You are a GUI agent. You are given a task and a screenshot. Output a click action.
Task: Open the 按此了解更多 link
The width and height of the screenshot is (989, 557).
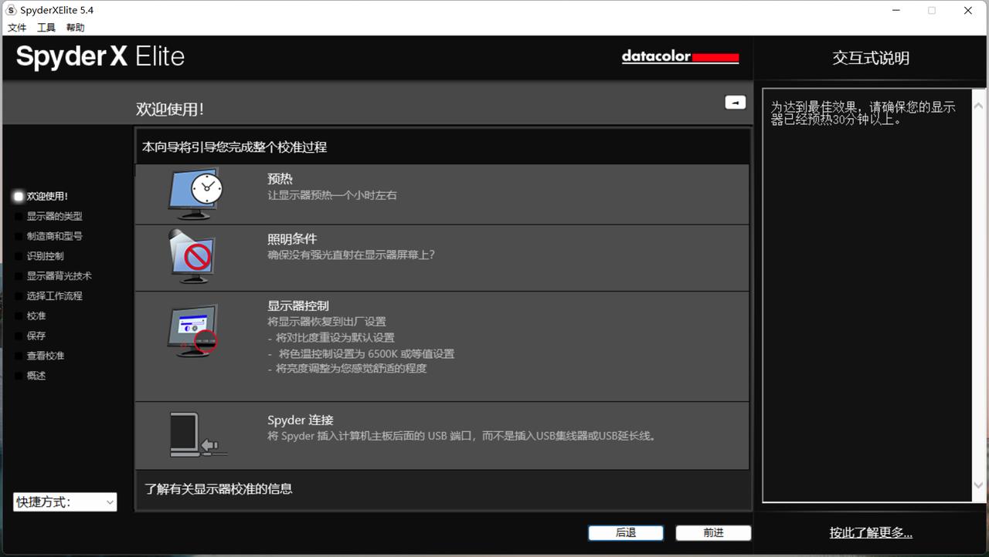tap(871, 533)
